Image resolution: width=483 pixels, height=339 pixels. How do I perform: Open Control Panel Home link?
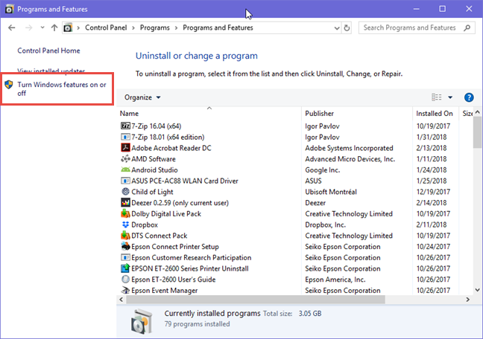point(48,51)
